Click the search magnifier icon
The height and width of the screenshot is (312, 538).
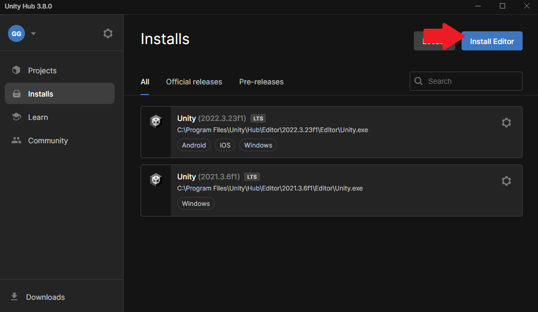(418, 81)
